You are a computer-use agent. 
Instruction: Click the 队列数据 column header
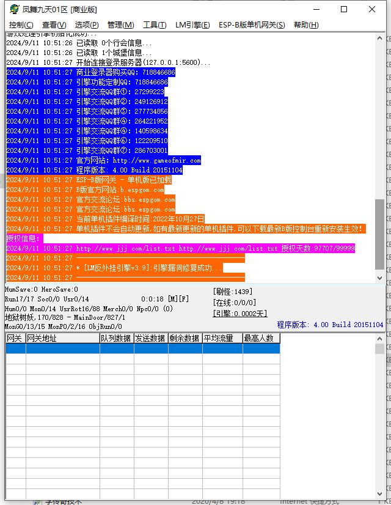[117, 338]
